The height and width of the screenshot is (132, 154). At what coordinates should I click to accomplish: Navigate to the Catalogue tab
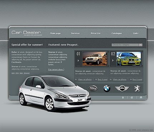117,34
